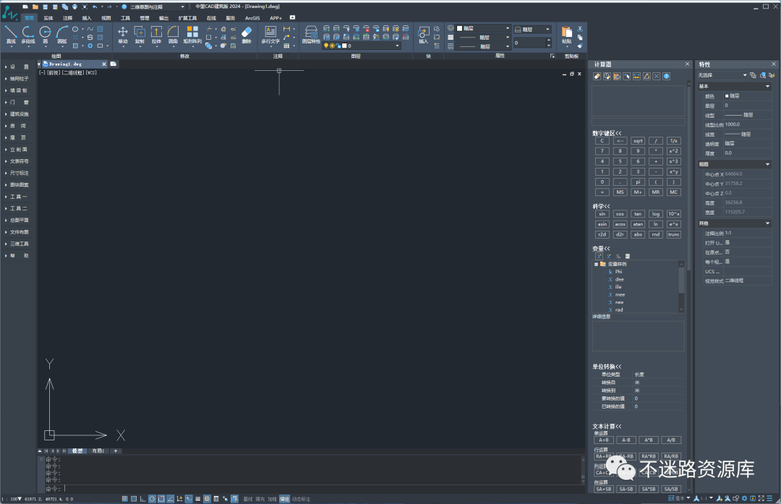
Task: Expand 尺寸标注 in the left sidebar
Action: (17, 174)
